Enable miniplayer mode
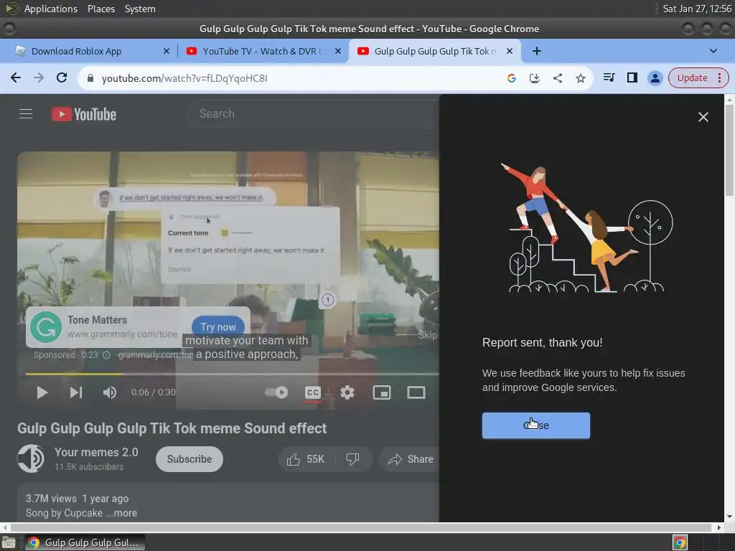Viewport: 735px width, 551px height. [x=382, y=392]
